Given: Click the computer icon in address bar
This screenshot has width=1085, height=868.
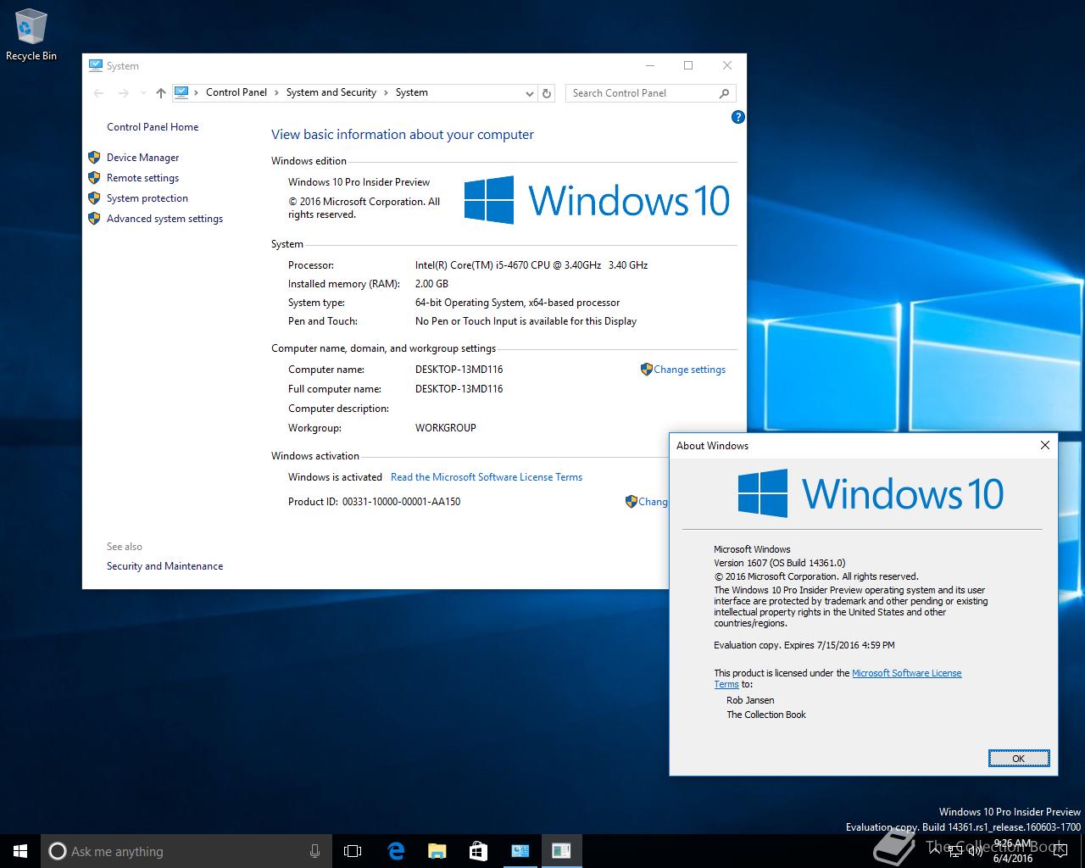Looking at the screenshot, I should click(181, 92).
